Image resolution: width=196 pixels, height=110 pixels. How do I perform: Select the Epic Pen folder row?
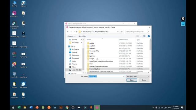click(118, 56)
